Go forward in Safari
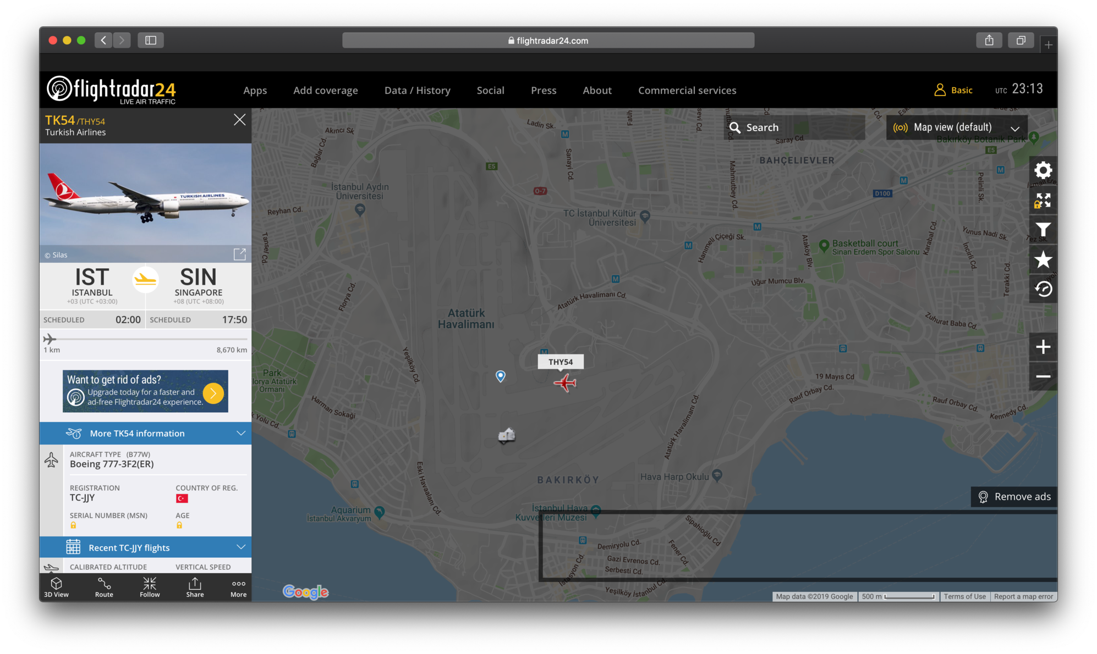Screen dimensions: 1097x654 (122, 40)
